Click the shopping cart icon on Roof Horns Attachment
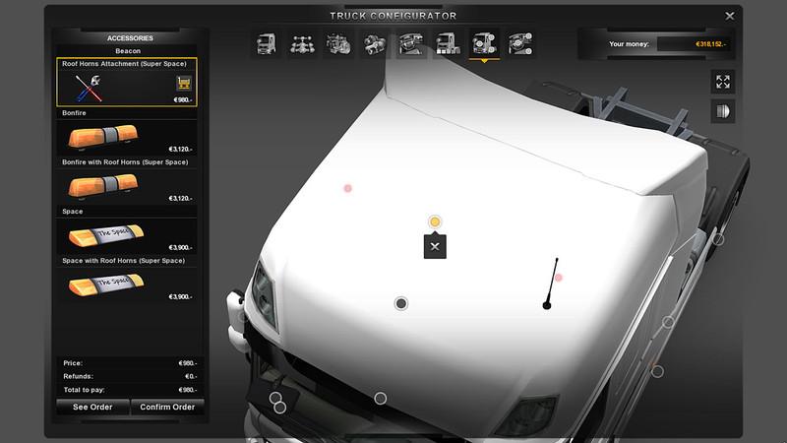Viewport: 787px width, 443px height. pyautogui.click(x=183, y=83)
